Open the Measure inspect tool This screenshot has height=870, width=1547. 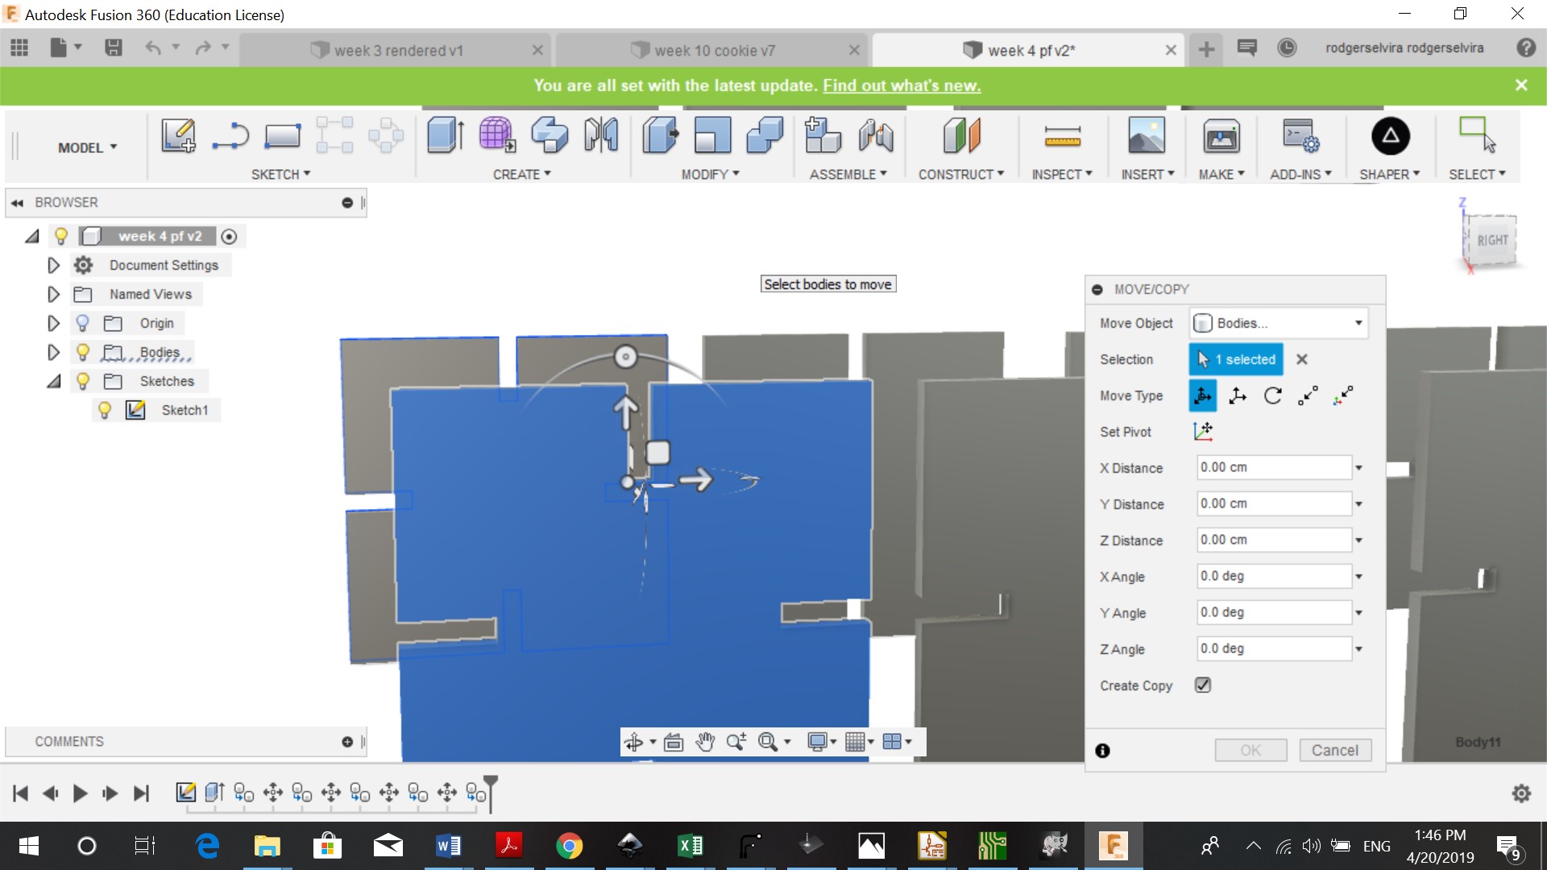click(x=1062, y=135)
